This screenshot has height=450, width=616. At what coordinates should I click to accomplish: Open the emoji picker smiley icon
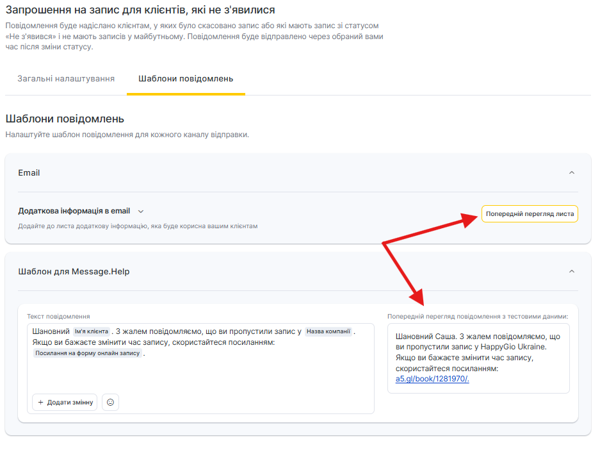coord(110,402)
